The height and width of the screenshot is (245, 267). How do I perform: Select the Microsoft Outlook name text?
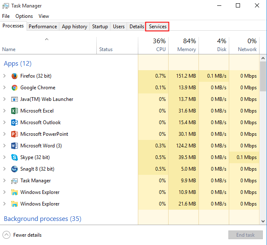point(41,122)
